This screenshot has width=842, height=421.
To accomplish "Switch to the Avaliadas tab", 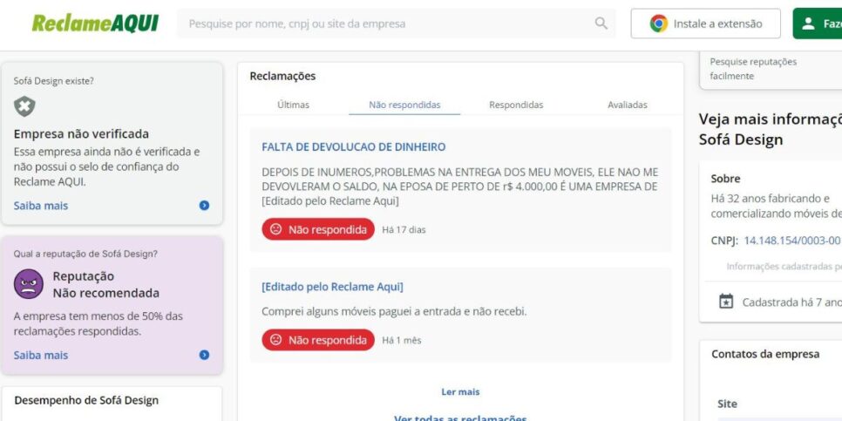I will tap(628, 105).
